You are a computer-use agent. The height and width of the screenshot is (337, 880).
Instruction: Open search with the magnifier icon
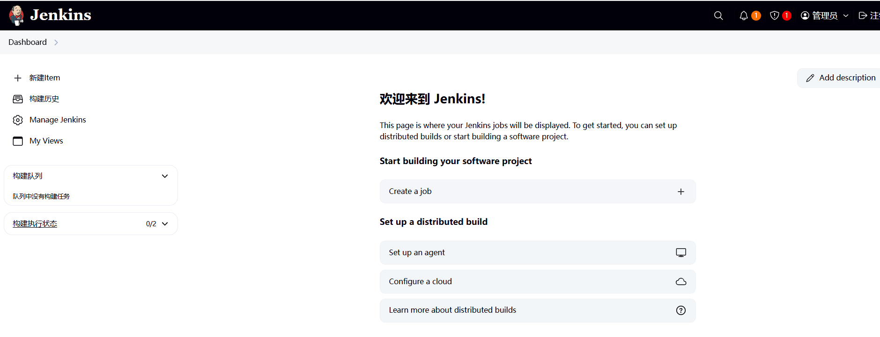click(x=718, y=15)
